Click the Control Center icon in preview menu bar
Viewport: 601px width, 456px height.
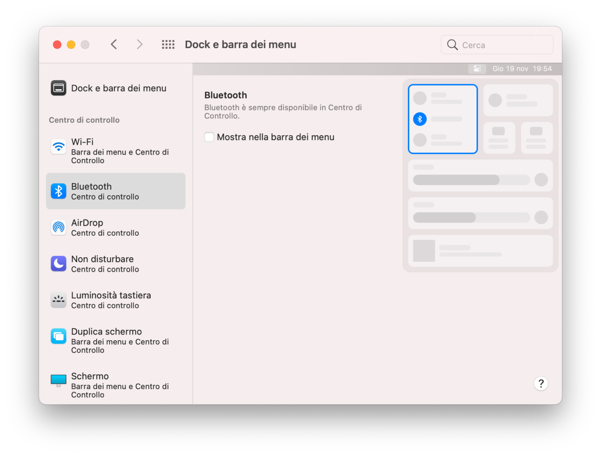[477, 69]
